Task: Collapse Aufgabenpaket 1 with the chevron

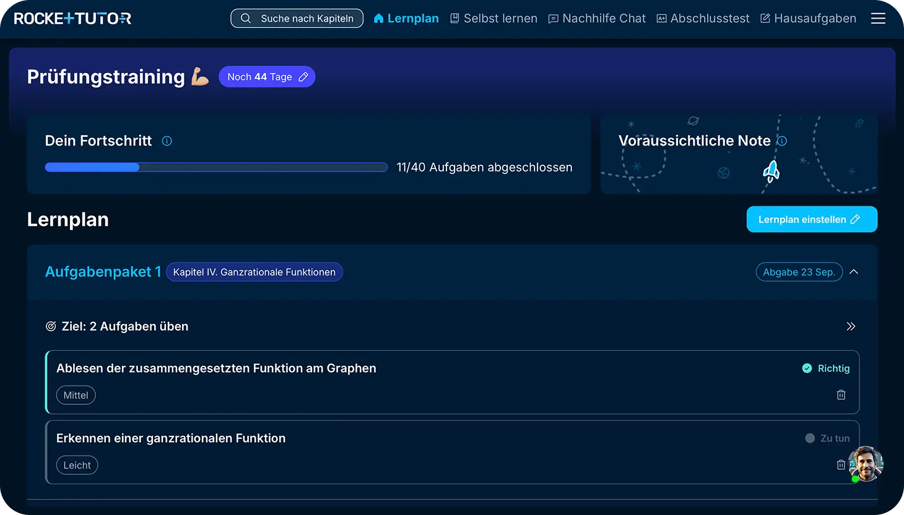Action: 854,272
